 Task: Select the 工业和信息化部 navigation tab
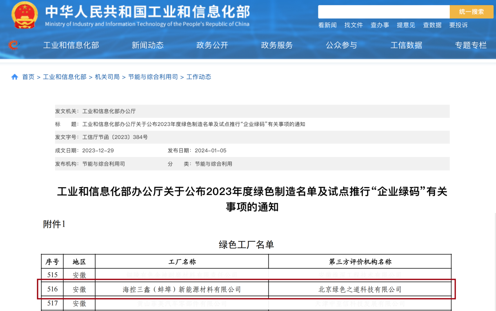coord(71,45)
